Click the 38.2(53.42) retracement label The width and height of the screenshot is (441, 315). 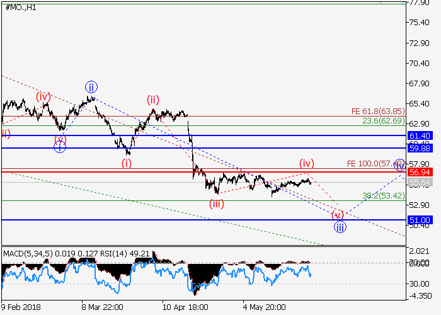(383, 196)
